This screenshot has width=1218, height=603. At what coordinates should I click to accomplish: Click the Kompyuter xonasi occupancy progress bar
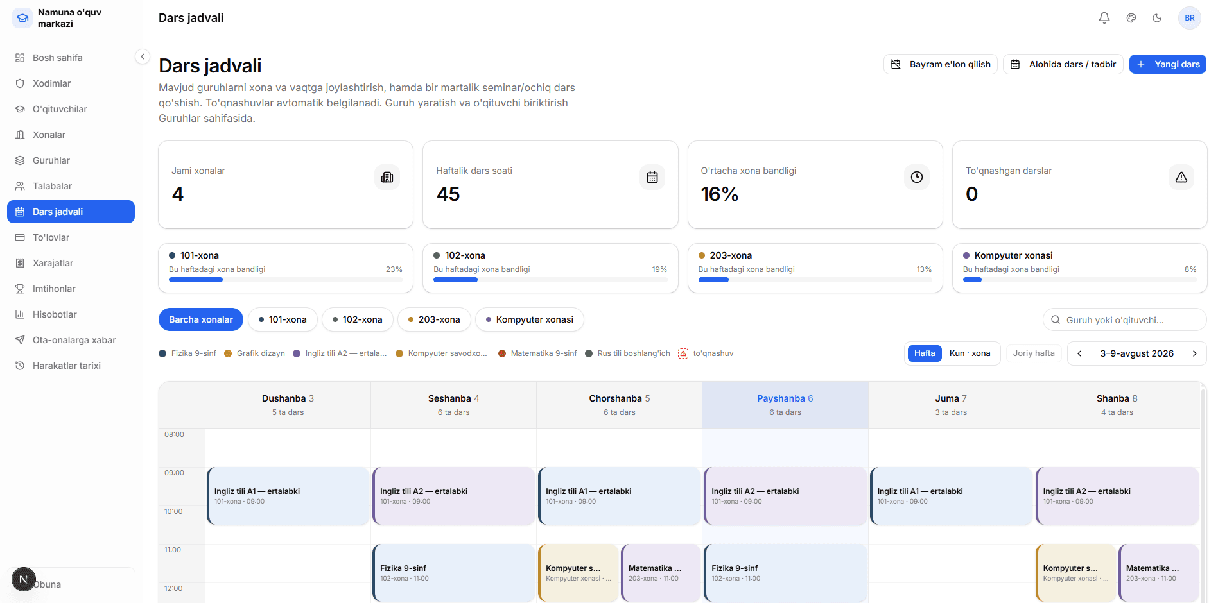pos(1080,280)
